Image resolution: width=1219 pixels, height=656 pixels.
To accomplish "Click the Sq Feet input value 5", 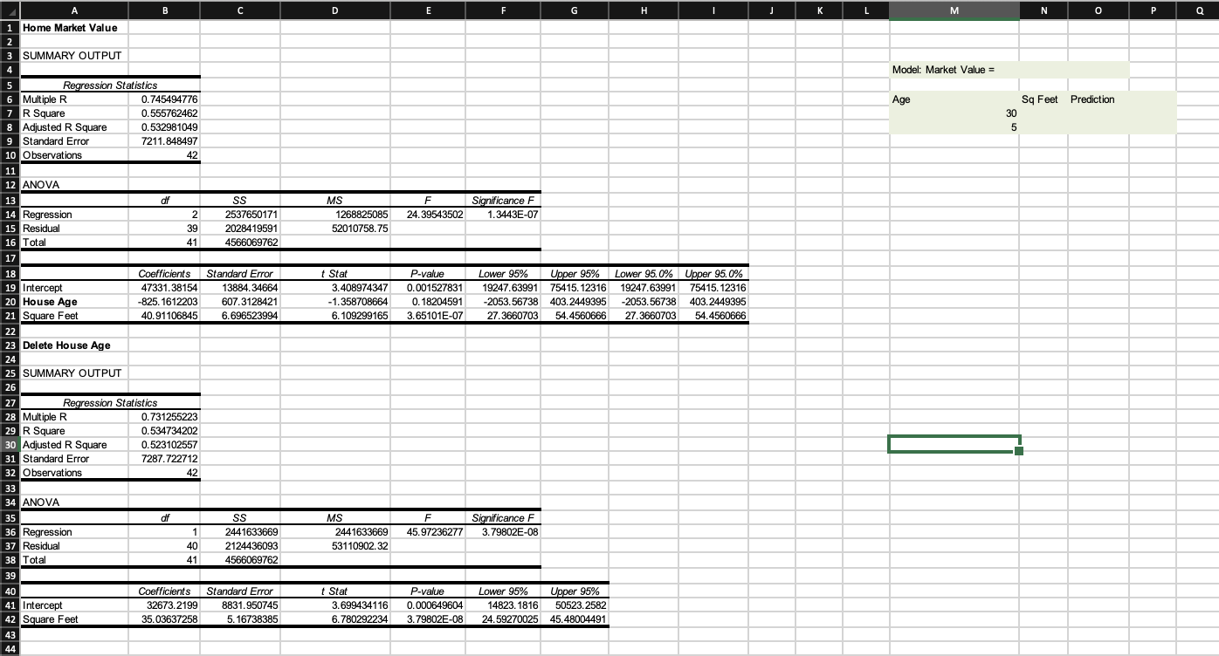I will pyautogui.click(x=954, y=126).
